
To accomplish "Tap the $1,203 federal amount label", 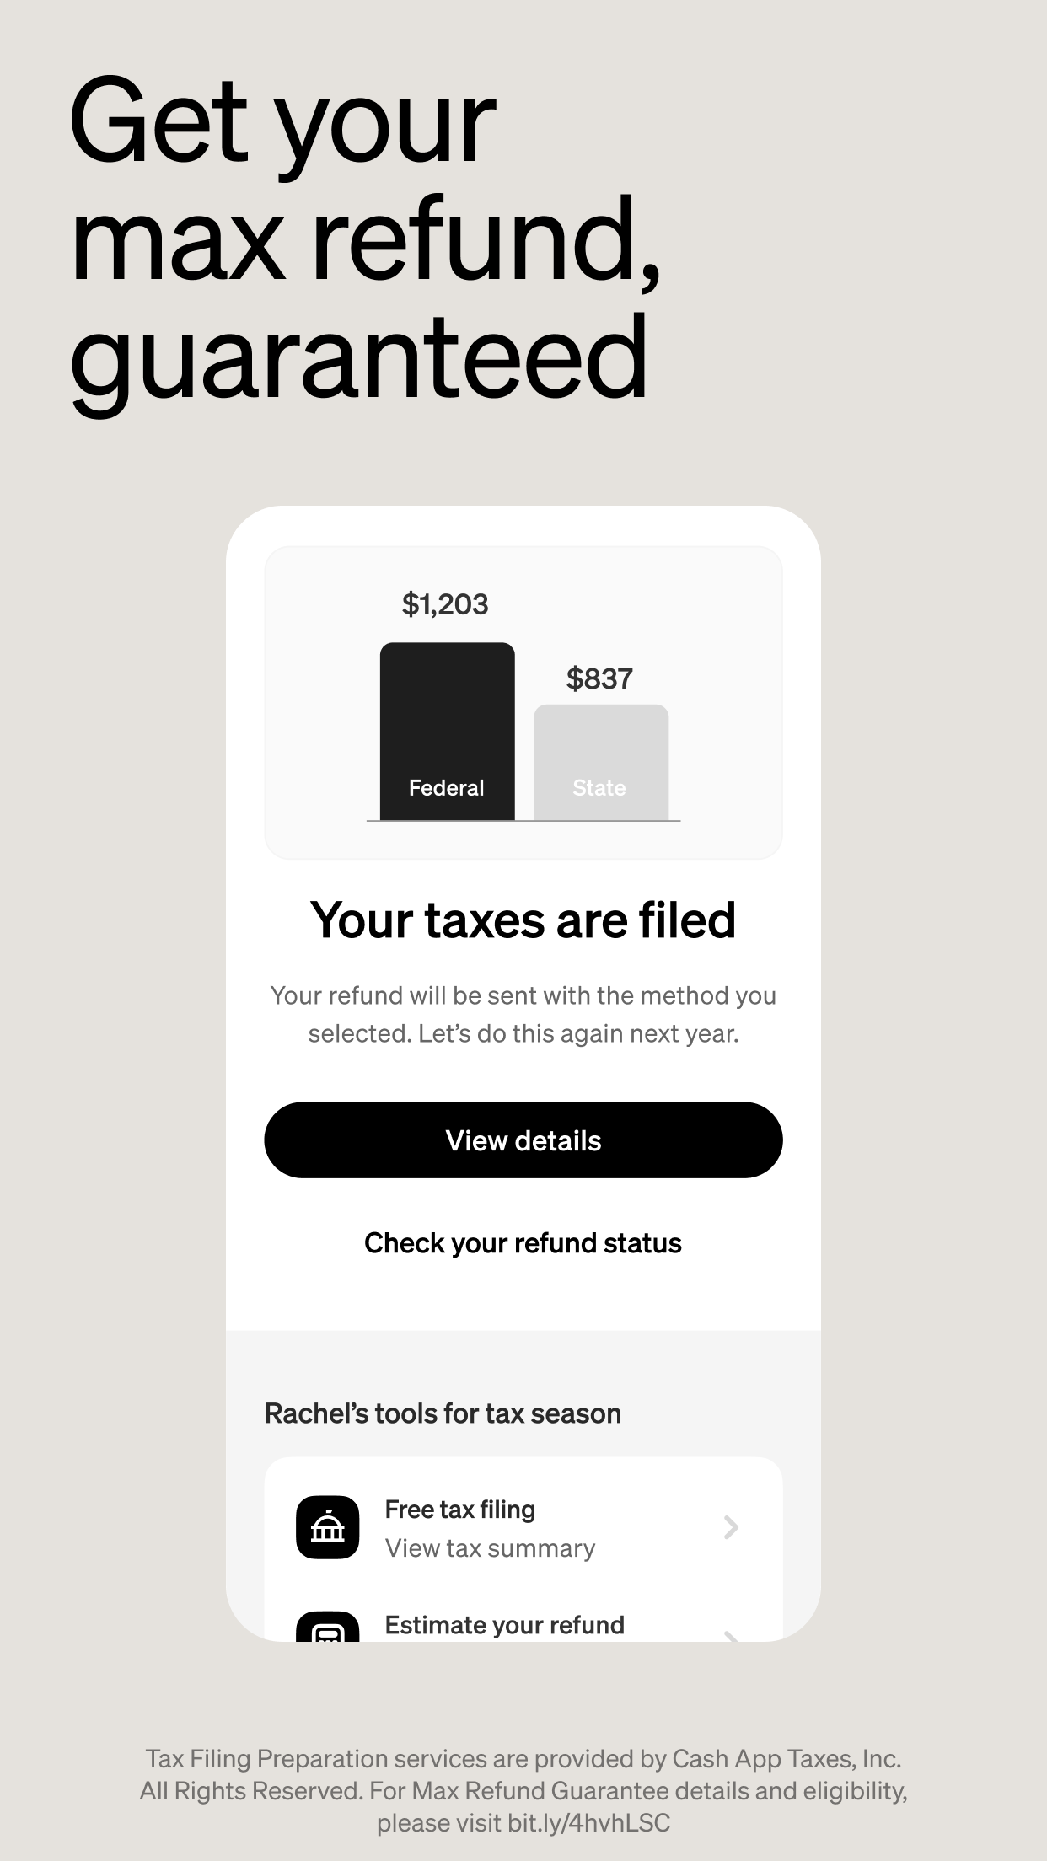I will tap(445, 604).
